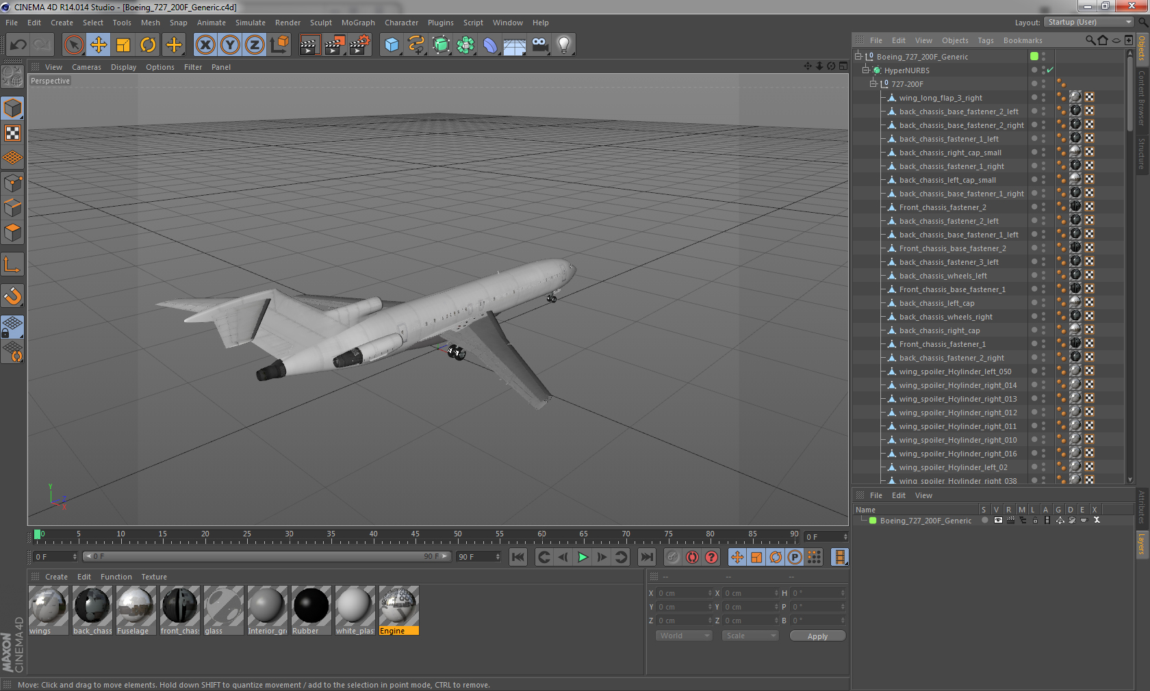Add a floor environment object icon

tap(515, 45)
